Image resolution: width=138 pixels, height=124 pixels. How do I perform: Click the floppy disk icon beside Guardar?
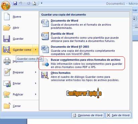pyautogui.click(x=7, y=39)
